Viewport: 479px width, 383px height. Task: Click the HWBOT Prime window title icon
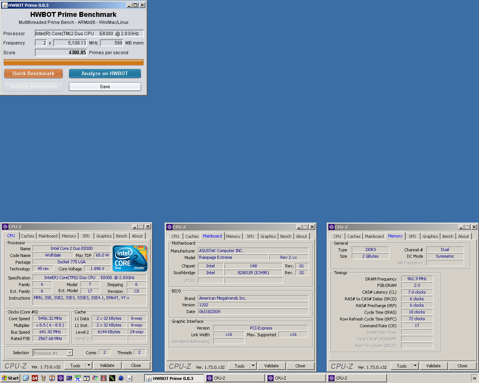click(x=5, y=5)
